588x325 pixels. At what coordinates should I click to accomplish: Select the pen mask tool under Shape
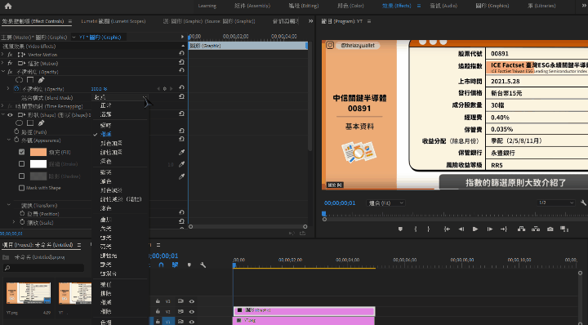pos(42,123)
